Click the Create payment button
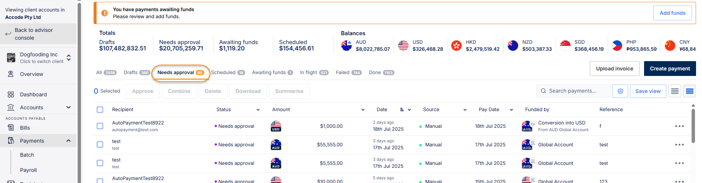The height and width of the screenshot is (183, 702). click(670, 69)
